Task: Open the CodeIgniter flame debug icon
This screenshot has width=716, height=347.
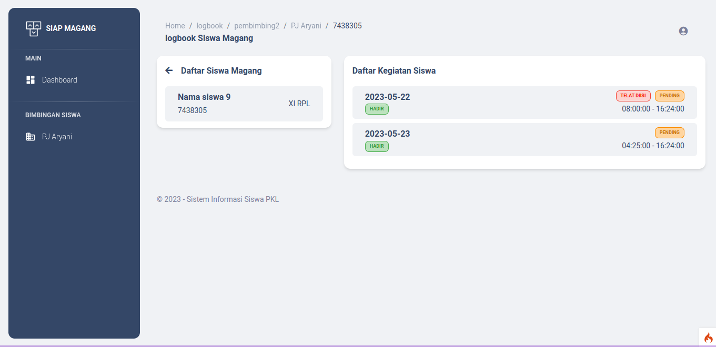Action: (x=708, y=338)
